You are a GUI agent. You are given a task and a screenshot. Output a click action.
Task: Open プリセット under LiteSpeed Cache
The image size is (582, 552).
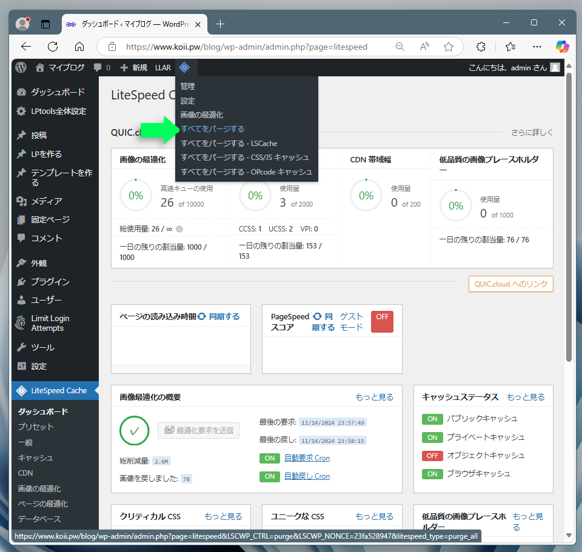point(36,427)
